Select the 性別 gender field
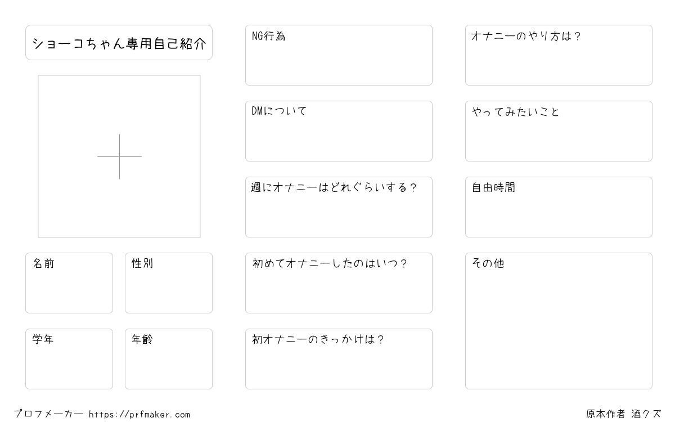Image resolution: width=675 pixels, height=422 pixels. point(169,283)
